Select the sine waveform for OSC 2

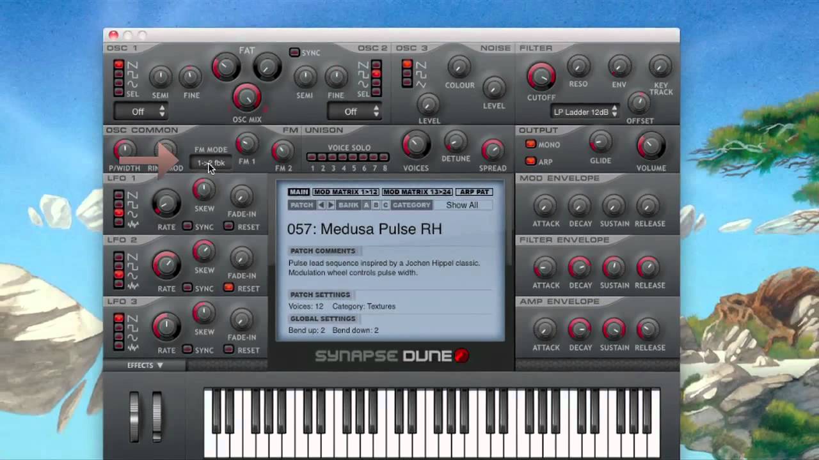click(376, 83)
